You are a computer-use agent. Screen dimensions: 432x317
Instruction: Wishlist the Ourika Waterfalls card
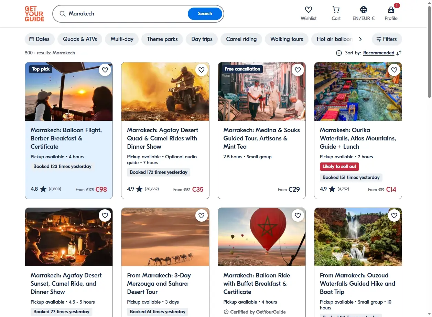point(394,70)
